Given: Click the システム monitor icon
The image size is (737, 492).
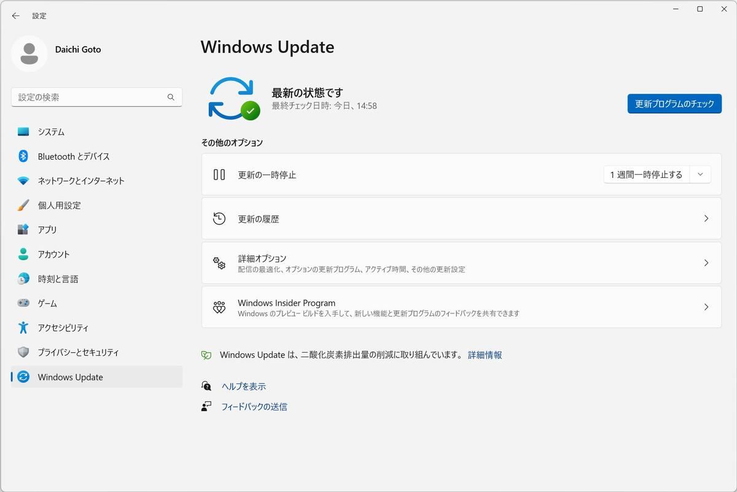Looking at the screenshot, I should 23,132.
